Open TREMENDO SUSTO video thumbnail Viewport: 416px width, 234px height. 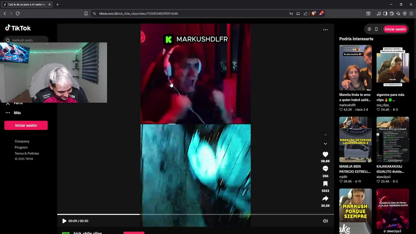click(x=393, y=211)
